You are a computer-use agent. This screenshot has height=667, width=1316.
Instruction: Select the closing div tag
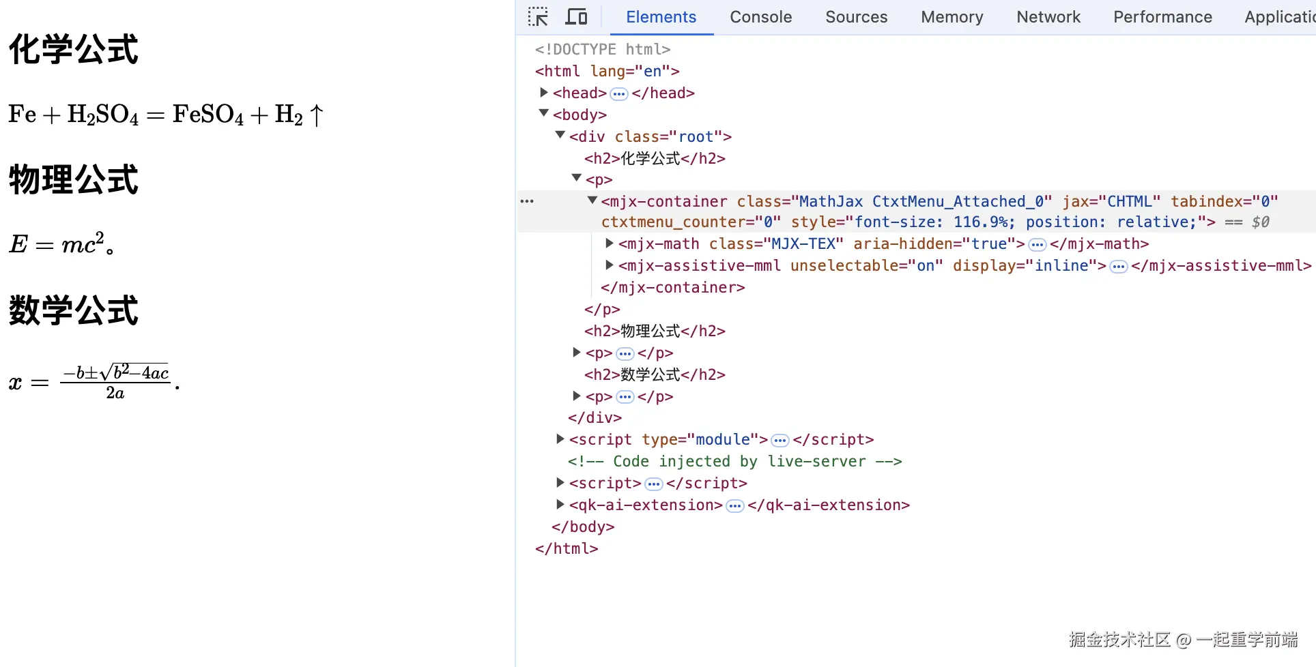pyautogui.click(x=595, y=417)
